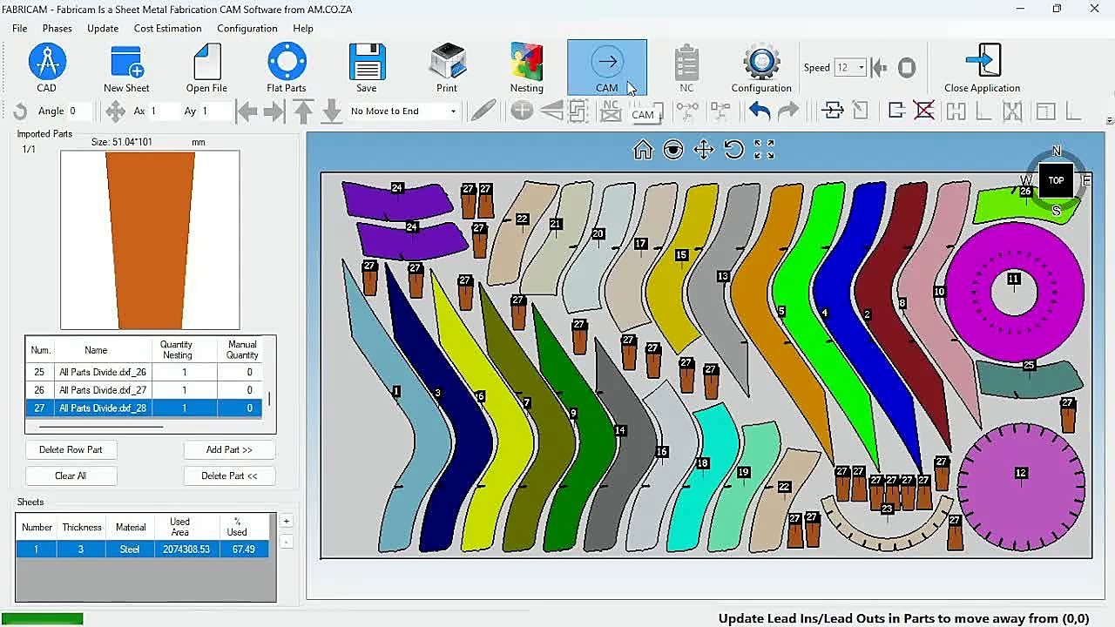Open Configuration gear icon

761,68
